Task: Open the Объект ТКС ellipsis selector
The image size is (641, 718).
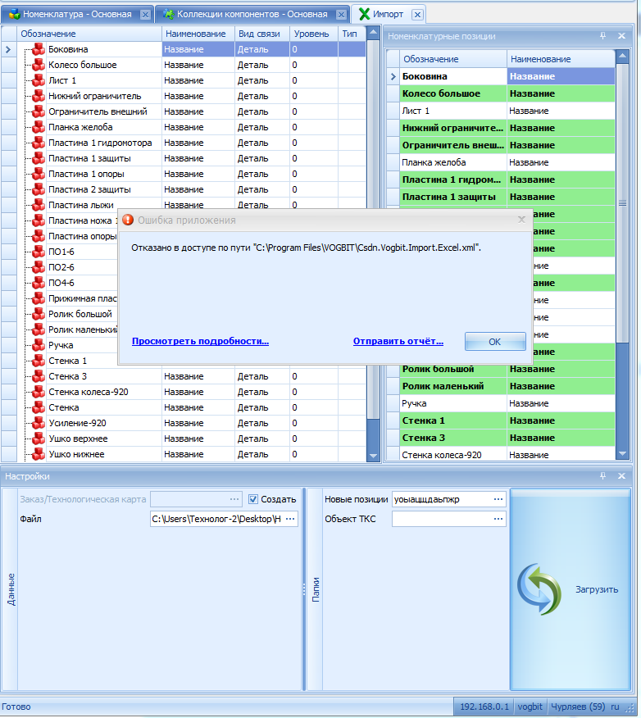Action: [x=498, y=519]
